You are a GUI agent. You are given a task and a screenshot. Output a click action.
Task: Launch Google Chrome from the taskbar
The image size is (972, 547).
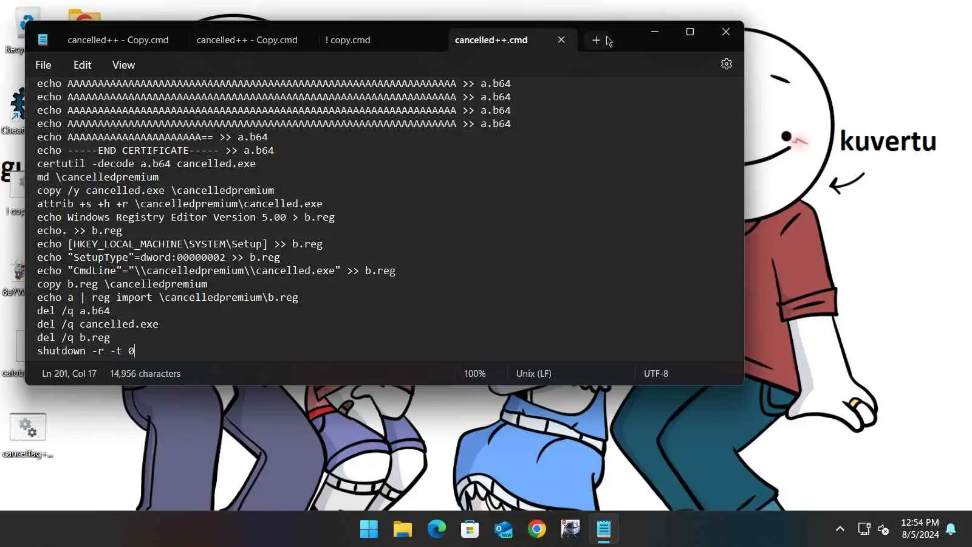[537, 529]
